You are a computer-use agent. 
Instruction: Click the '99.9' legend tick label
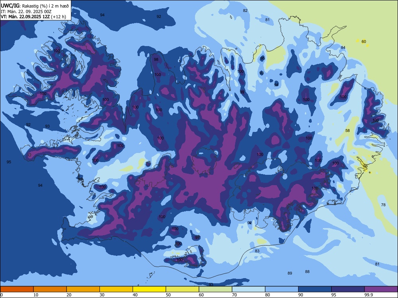click(368, 295)
